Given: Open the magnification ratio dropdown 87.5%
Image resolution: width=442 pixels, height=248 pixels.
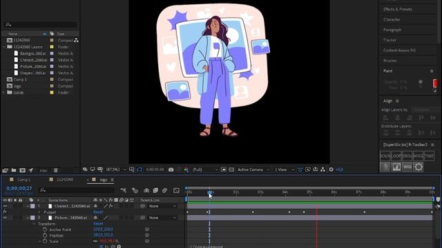Looking at the screenshot, I should click(115, 169).
